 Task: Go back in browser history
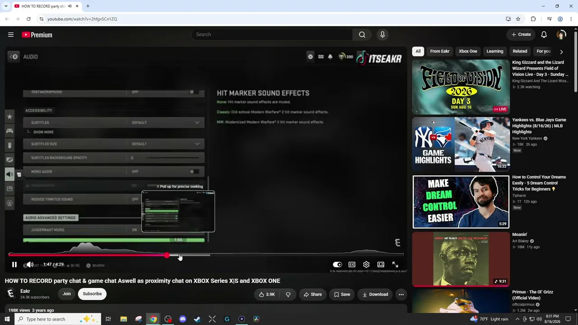7,19
